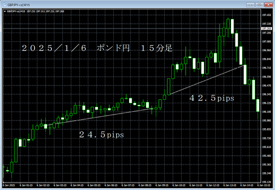The height and width of the screenshot is (190, 275).
Task: Click price axis label 196.960
Action: point(267,50)
